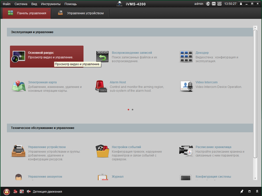This screenshot has height=196, width=262.
Task: Open the Конфигурация системы monitor icon
Action: click(x=186, y=177)
